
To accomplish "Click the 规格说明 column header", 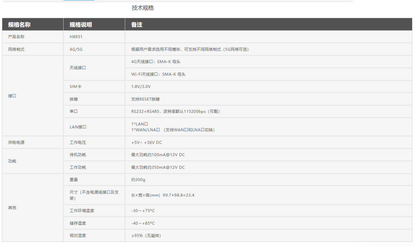I will point(81,25).
